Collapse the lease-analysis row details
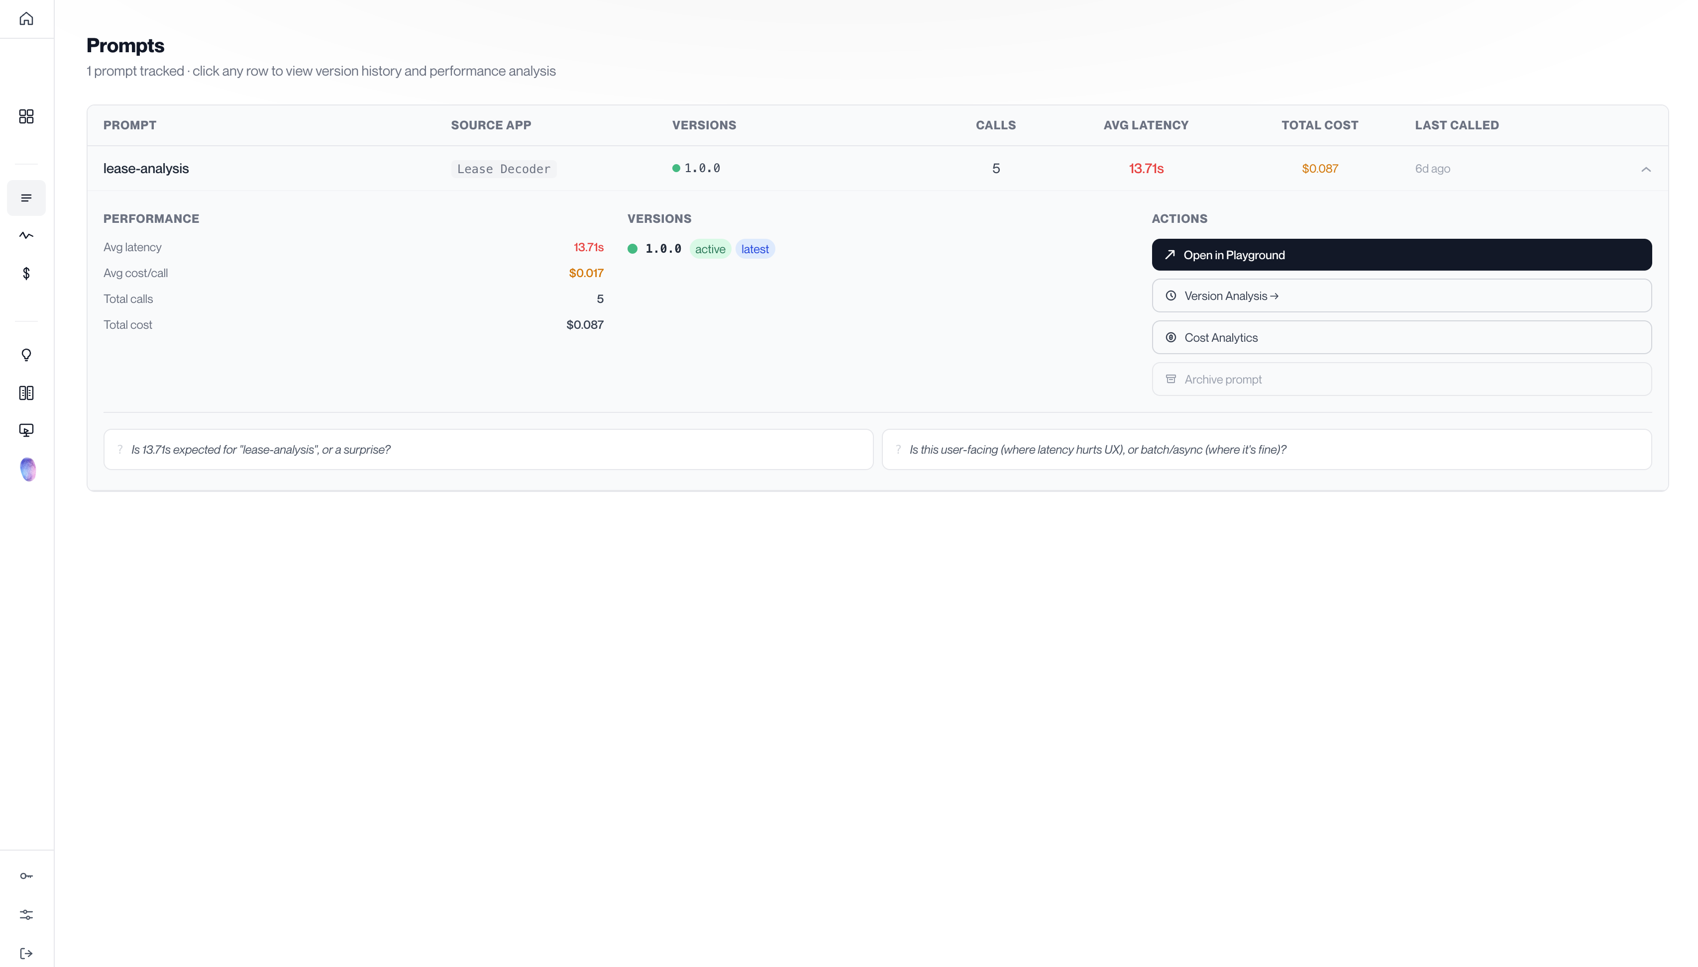Screen dimensions: 1698x967 (x=1646, y=169)
